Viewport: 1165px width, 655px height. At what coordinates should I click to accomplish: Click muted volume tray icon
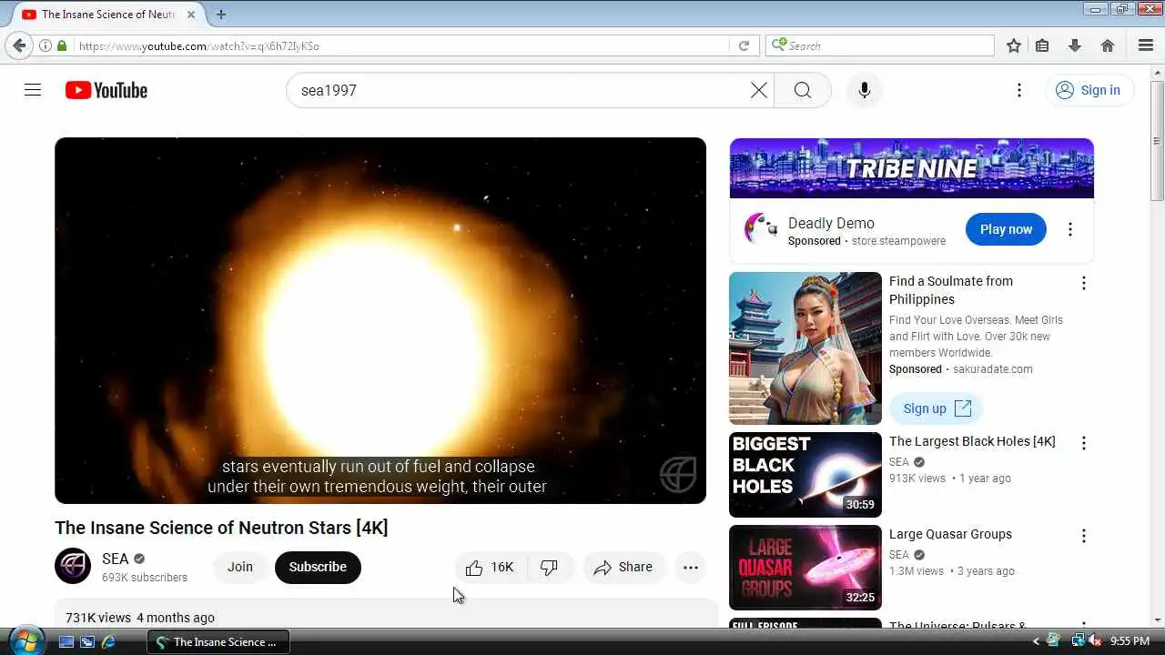(1095, 641)
